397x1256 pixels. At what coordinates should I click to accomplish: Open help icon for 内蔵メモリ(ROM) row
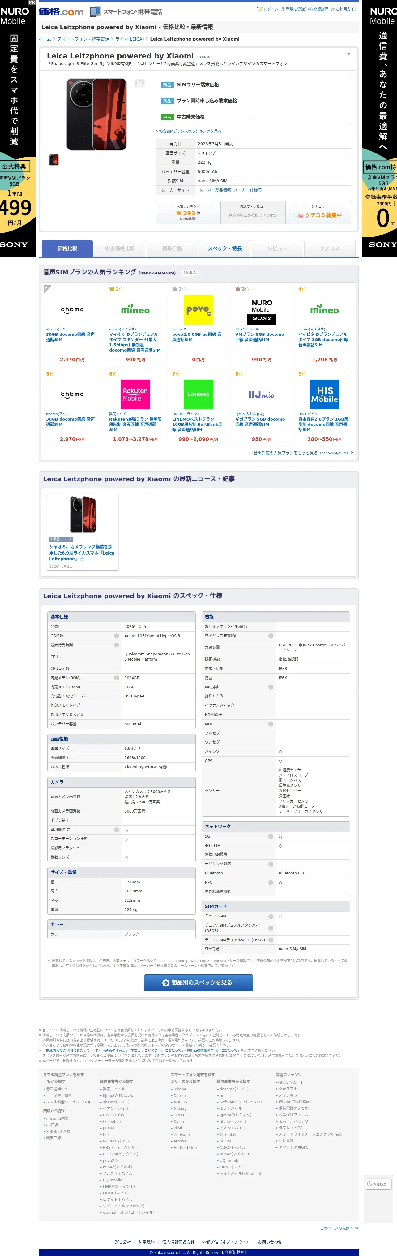[x=117, y=678]
